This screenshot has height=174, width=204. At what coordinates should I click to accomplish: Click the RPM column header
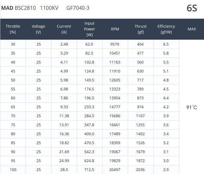[x=115, y=29]
